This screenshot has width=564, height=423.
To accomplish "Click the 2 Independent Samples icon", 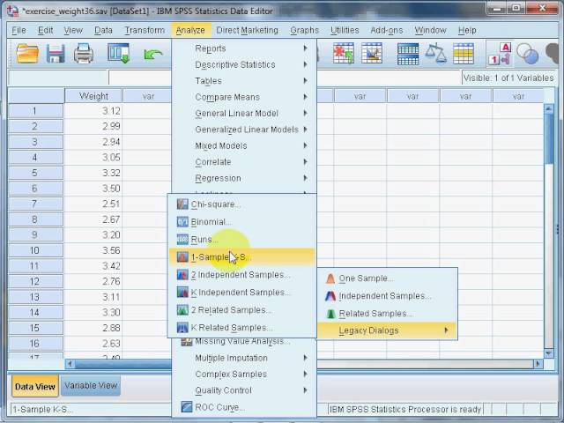I will coord(182,275).
